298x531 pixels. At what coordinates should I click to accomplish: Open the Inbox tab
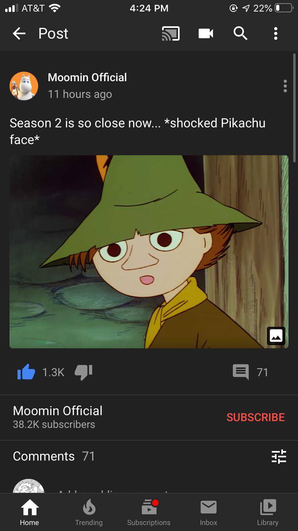[209, 513]
